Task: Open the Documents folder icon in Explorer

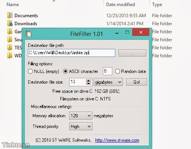Action: pyautogui.click(x=10, y=15)
